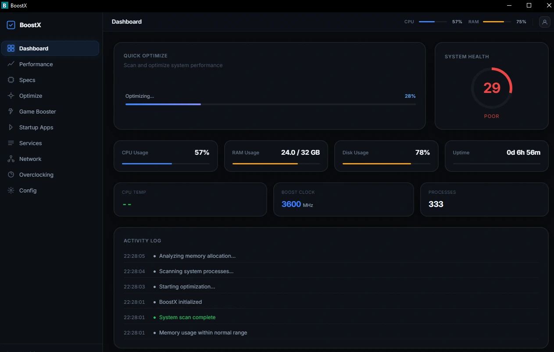Switch to Startup Apps
Viewport: 554px width, 352px height.
(x=50, y=127)
